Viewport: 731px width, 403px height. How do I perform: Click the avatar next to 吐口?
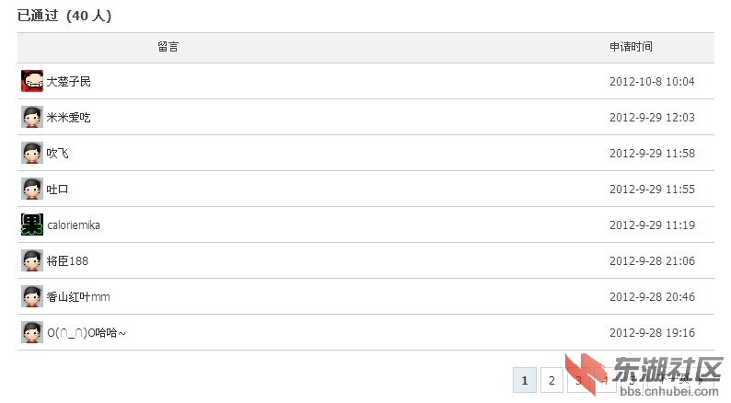[x=32, y=189]
